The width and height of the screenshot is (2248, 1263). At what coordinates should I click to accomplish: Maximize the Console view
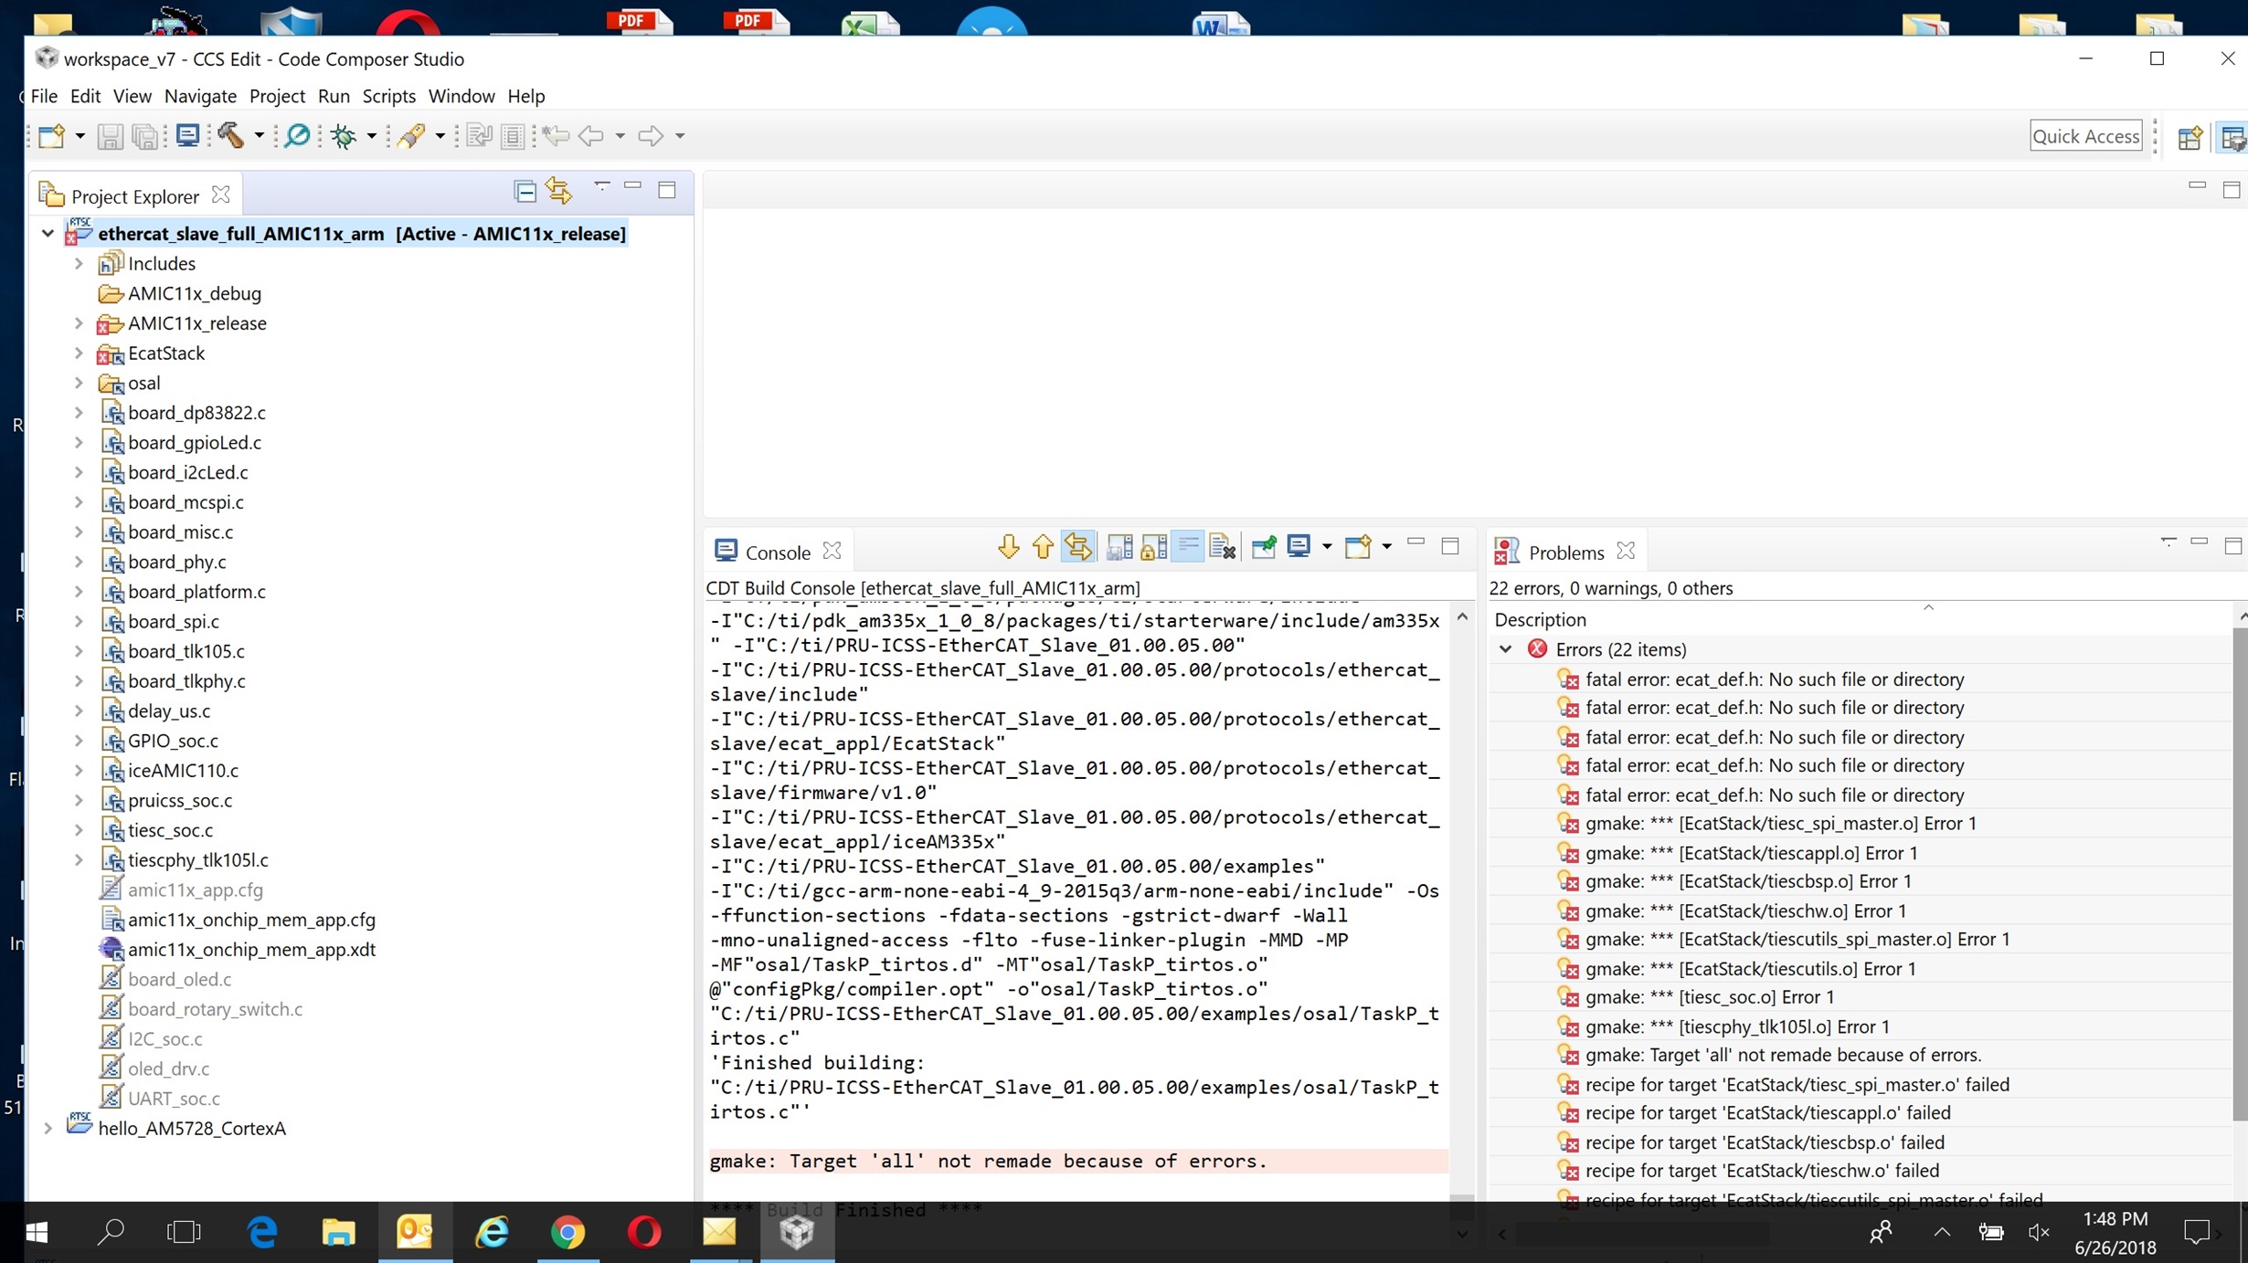1450,546
